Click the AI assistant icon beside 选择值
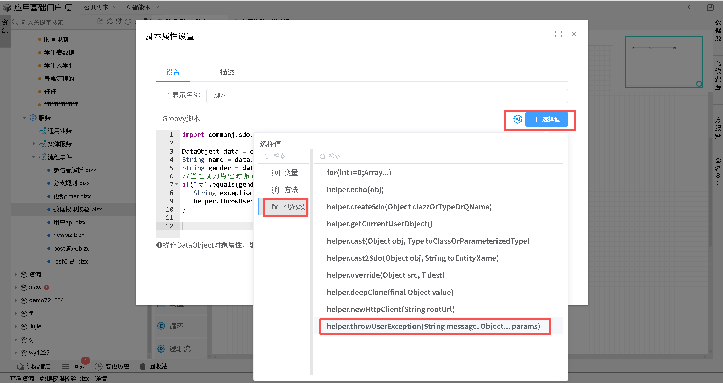This screenshot has height=383, width=723. pyautogui.click(x=517, y=119)
